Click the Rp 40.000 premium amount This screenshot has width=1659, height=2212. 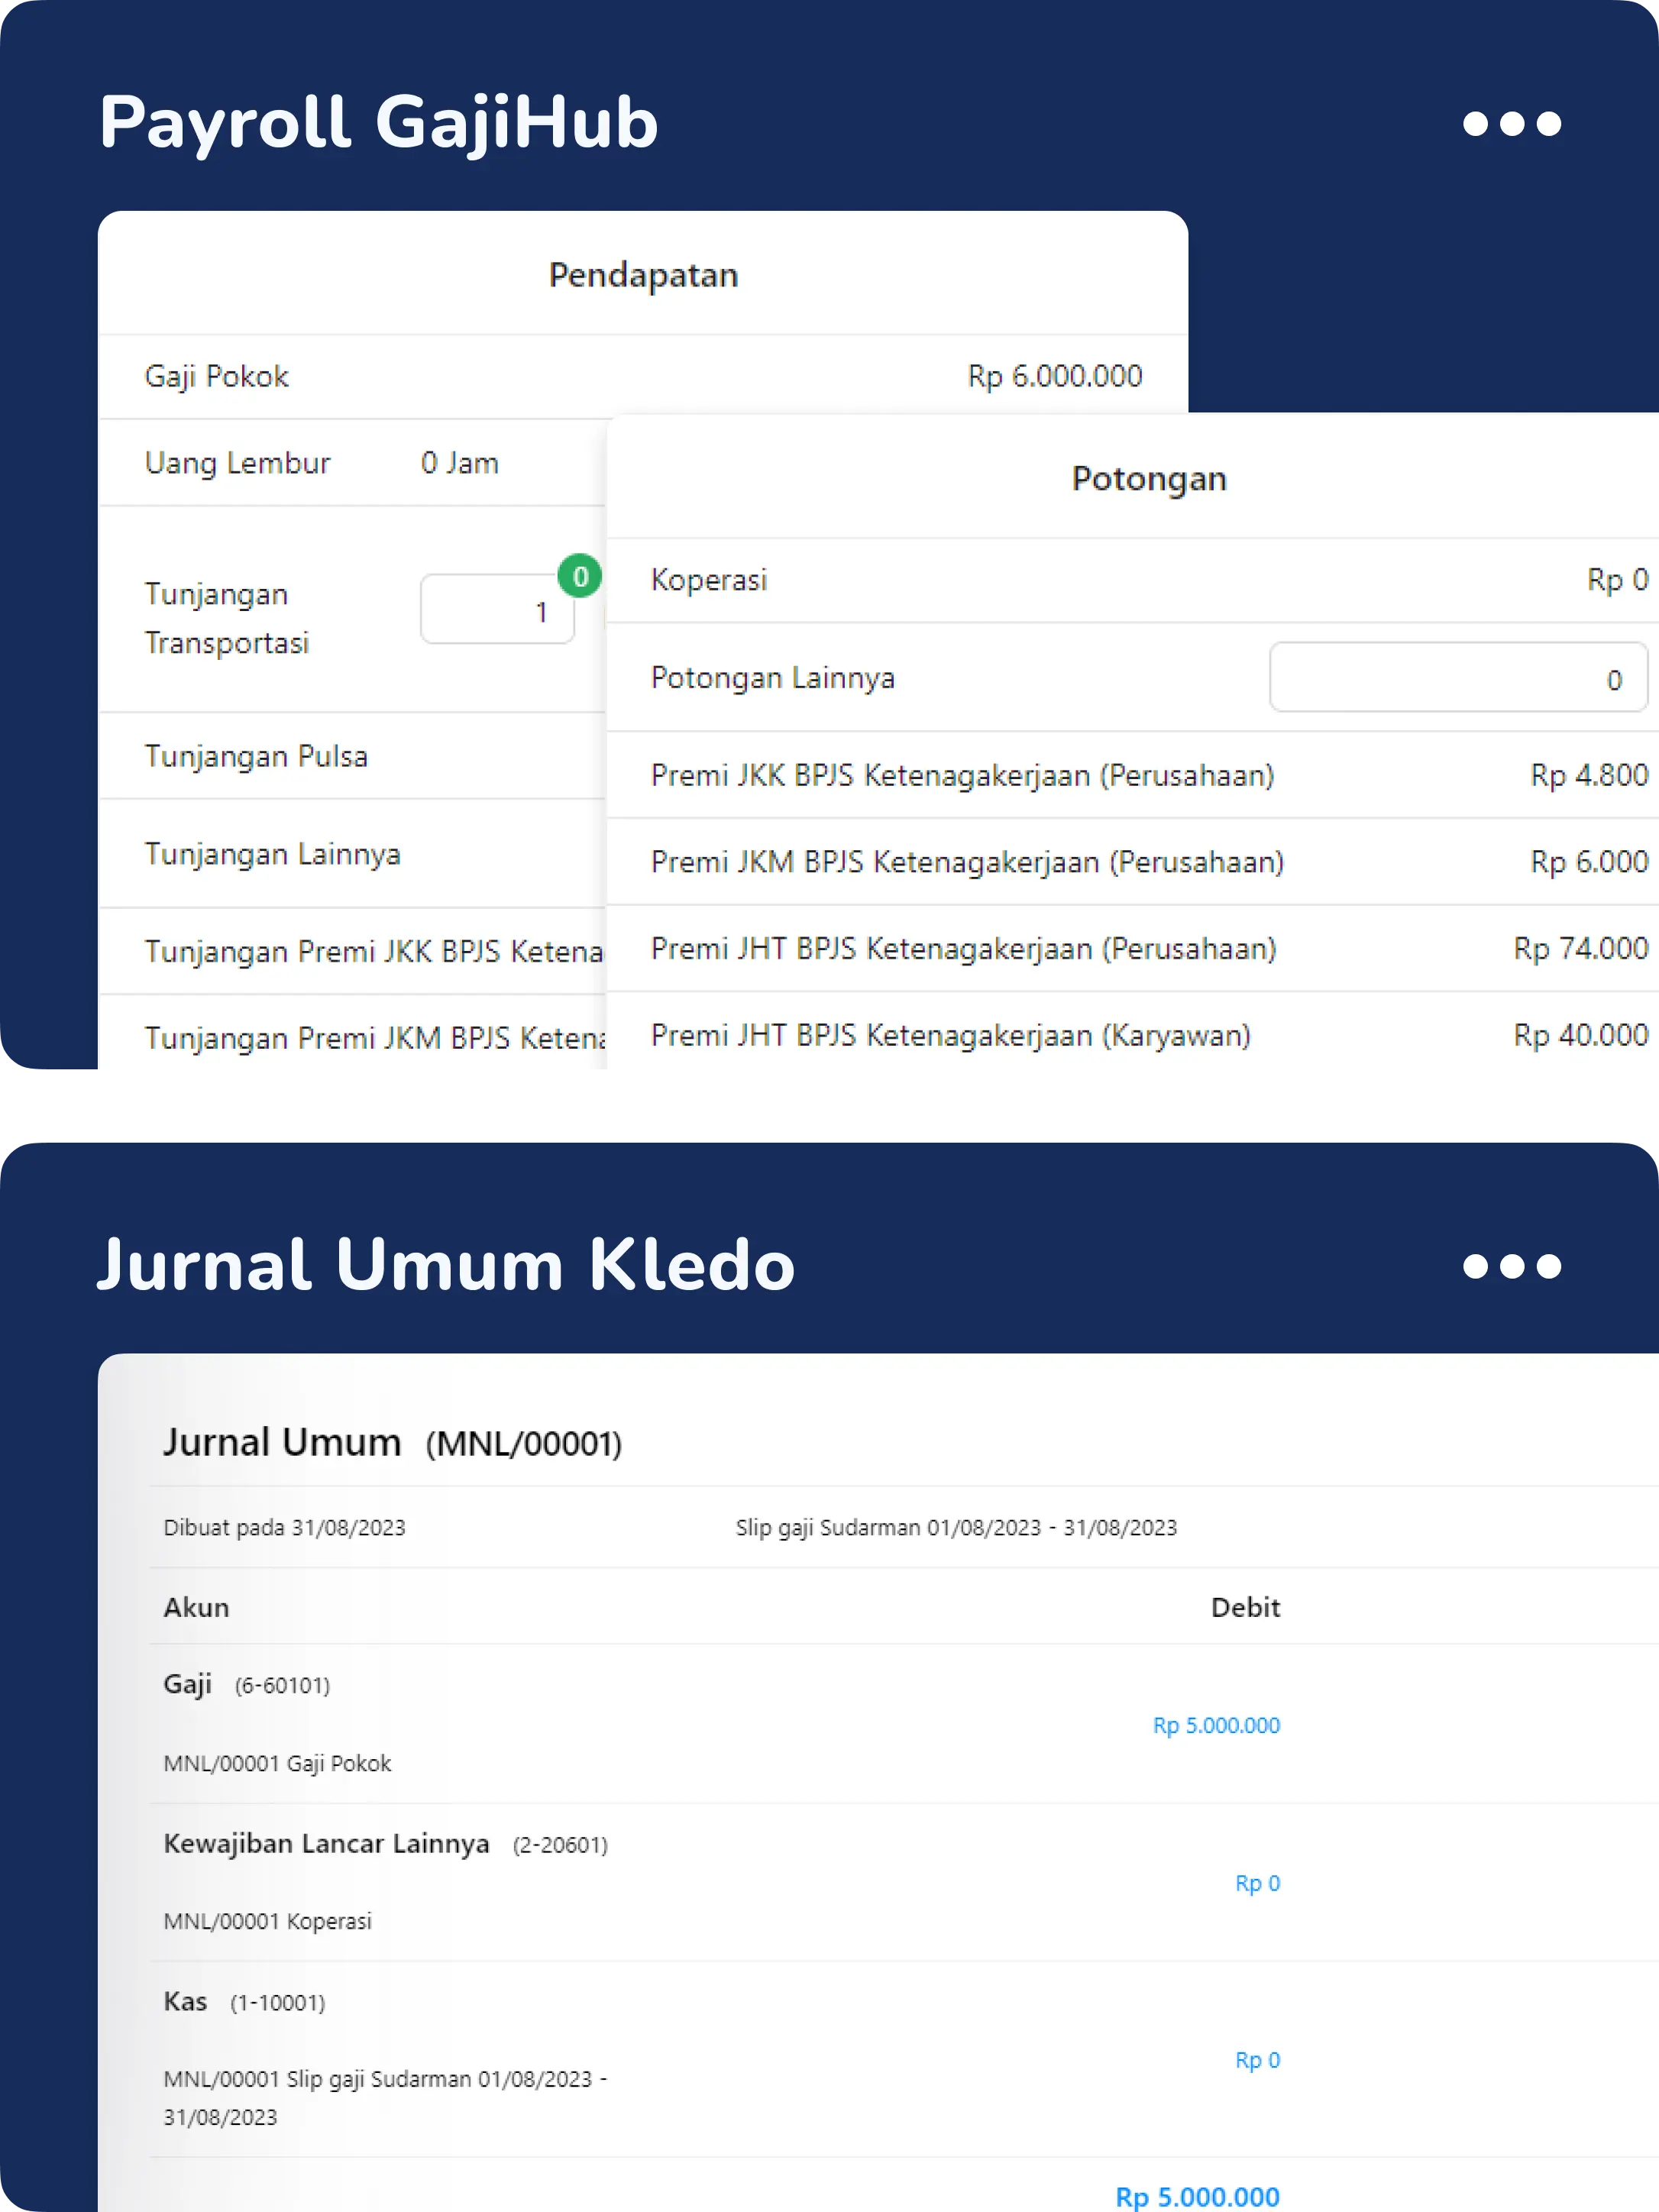(1580, 1035)
